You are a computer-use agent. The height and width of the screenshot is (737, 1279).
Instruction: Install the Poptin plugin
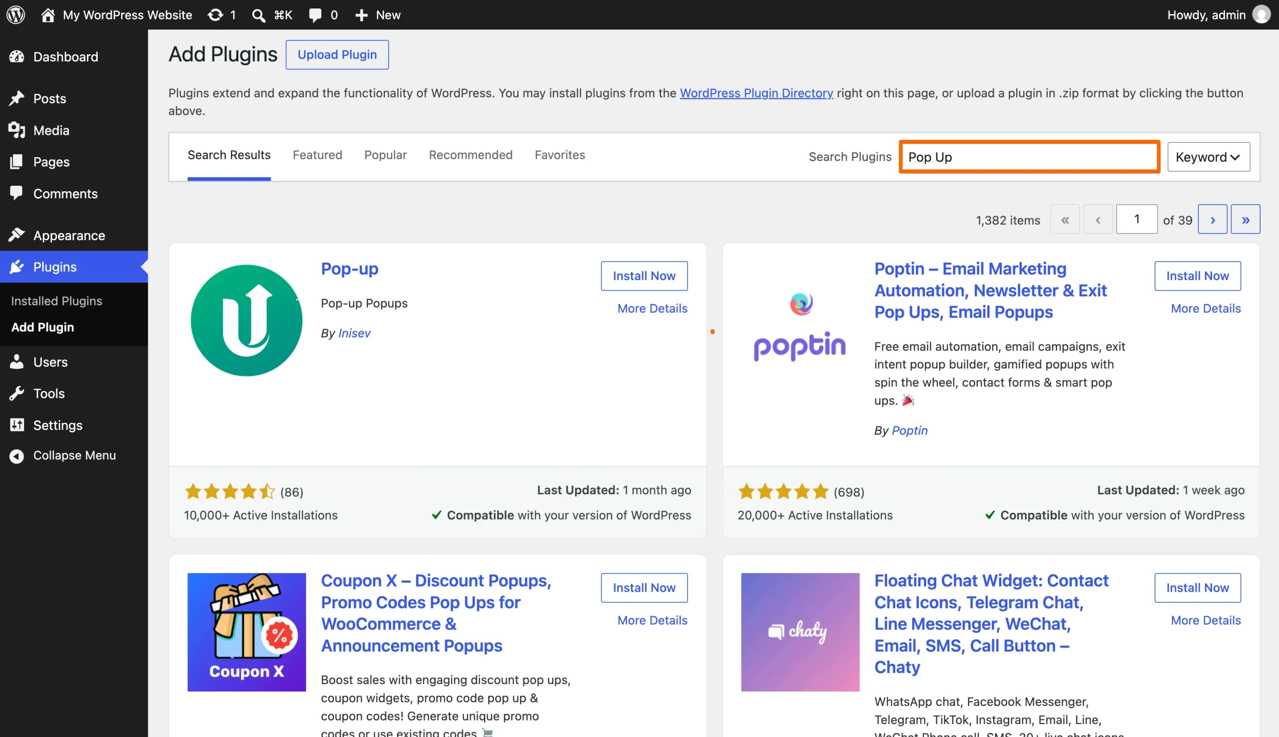(1198, 276)
